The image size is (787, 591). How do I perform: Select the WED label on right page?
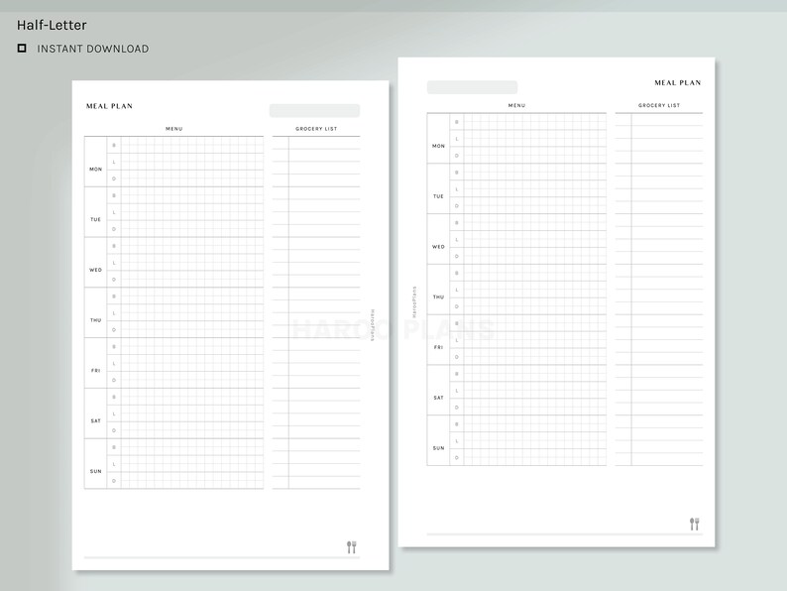click(x=439, y=247)
